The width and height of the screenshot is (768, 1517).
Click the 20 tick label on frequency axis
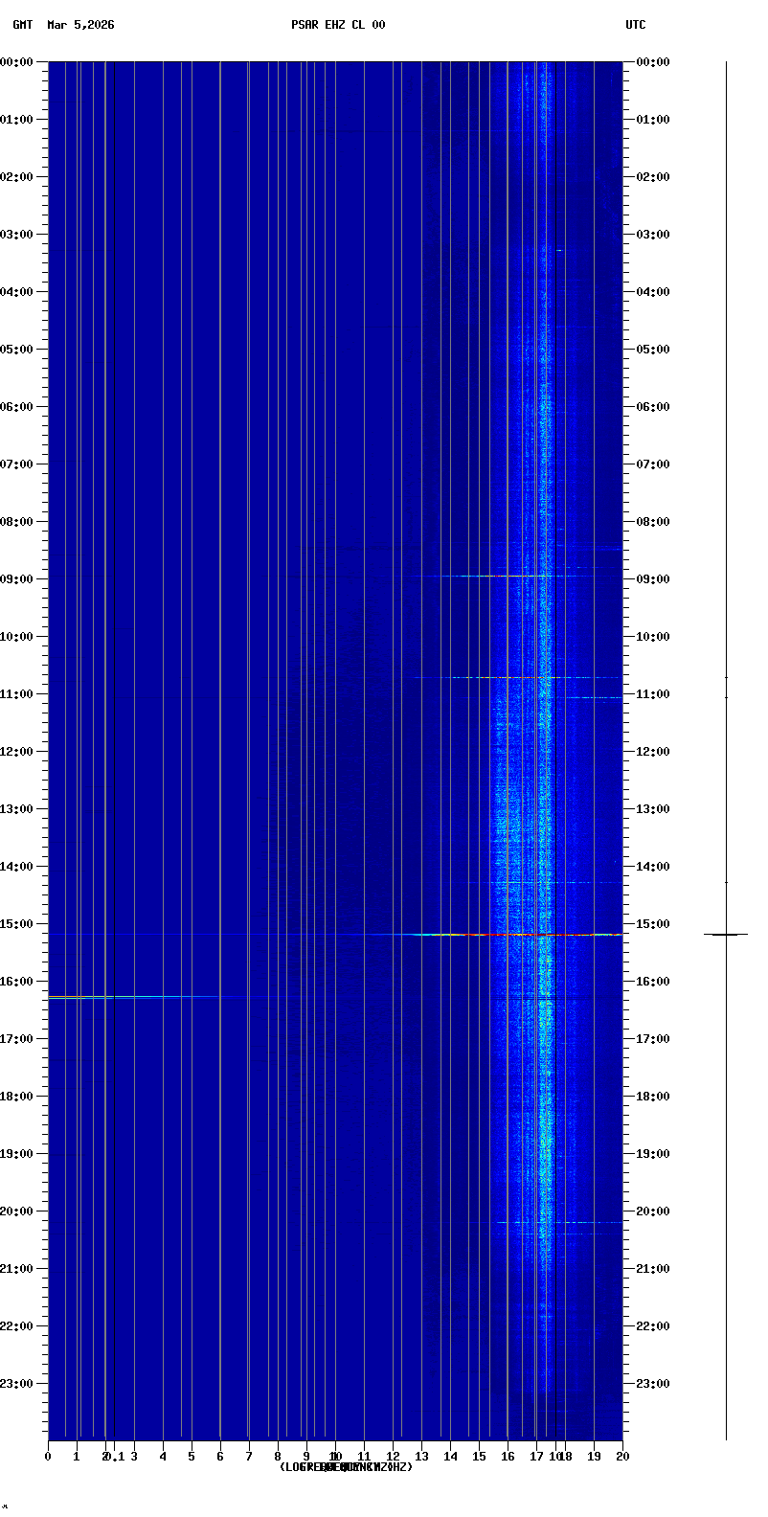(622, 1457)
